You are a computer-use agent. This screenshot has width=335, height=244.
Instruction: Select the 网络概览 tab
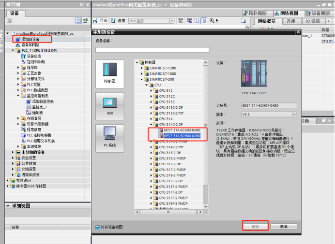(x=267, y=21)
